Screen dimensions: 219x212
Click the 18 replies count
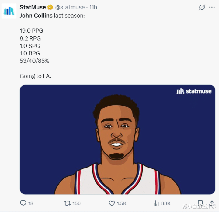pyautogui.click(x=31, y=203)
